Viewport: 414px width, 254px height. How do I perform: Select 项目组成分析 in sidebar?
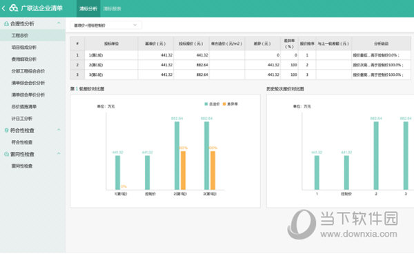(24, 47)
